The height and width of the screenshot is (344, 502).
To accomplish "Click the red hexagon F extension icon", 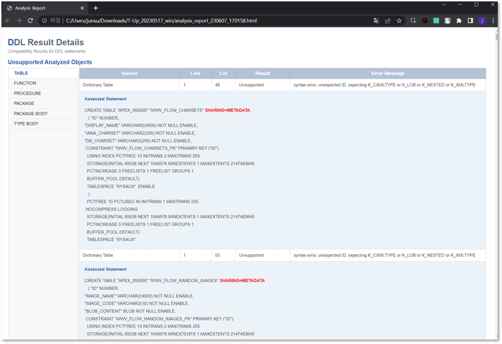I will click(x=424, y=21).
